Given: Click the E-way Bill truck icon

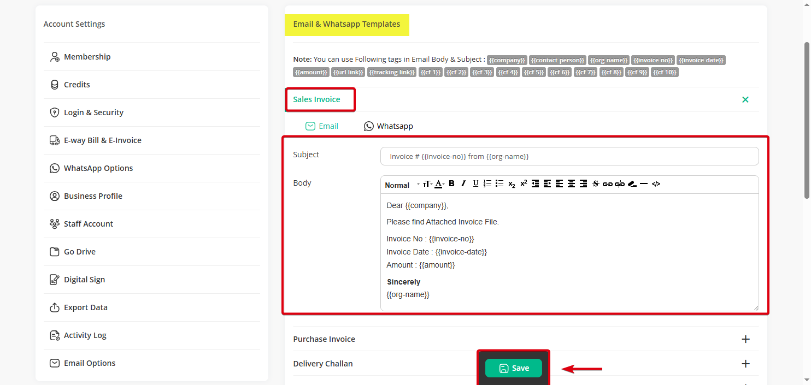Looking at the screenshot, I should (x=54, y=140).
